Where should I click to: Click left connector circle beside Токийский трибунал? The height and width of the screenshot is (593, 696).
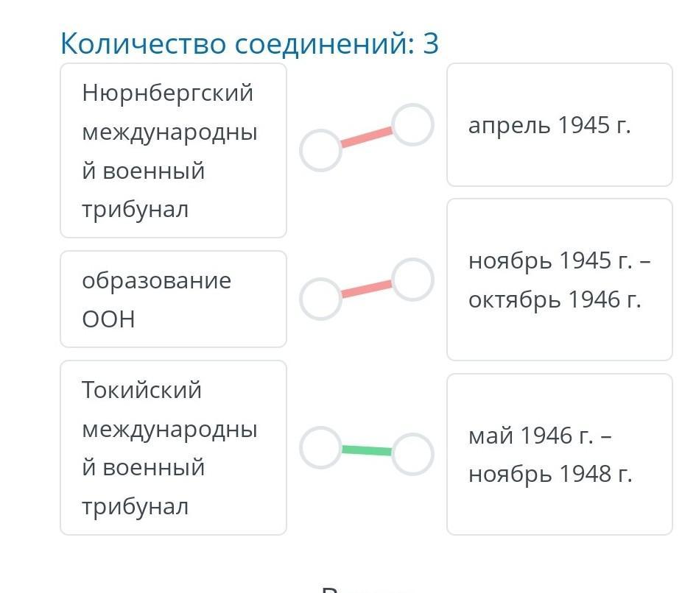[x=320, y=447]
